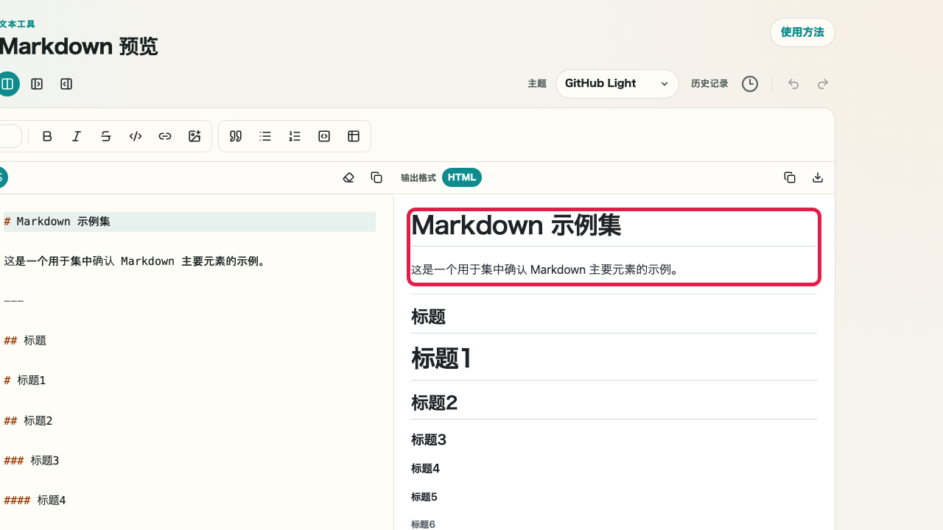Click the editor line '# Markdown 示例集'
Viewport: 943px width, 530px height.
(x=189, y=222)
